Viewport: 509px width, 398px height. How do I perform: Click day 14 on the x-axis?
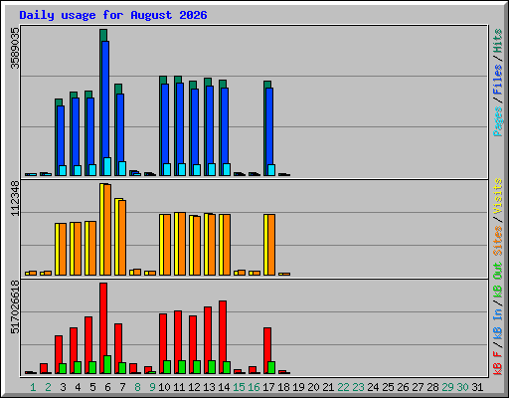pyautogui.click(x=224, y=387)
